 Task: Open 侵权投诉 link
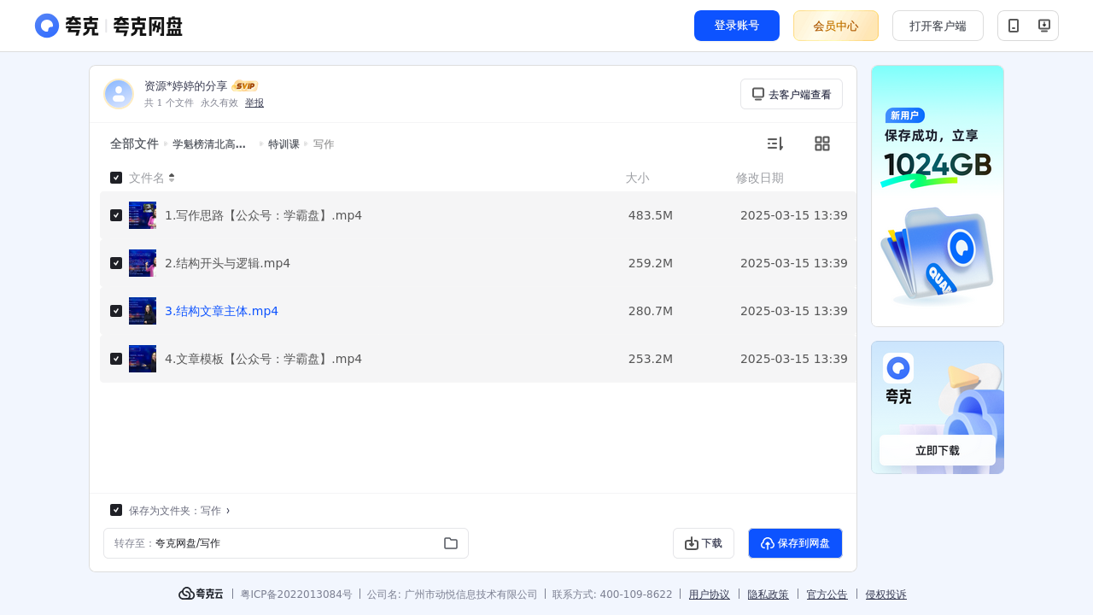point(886,594)
